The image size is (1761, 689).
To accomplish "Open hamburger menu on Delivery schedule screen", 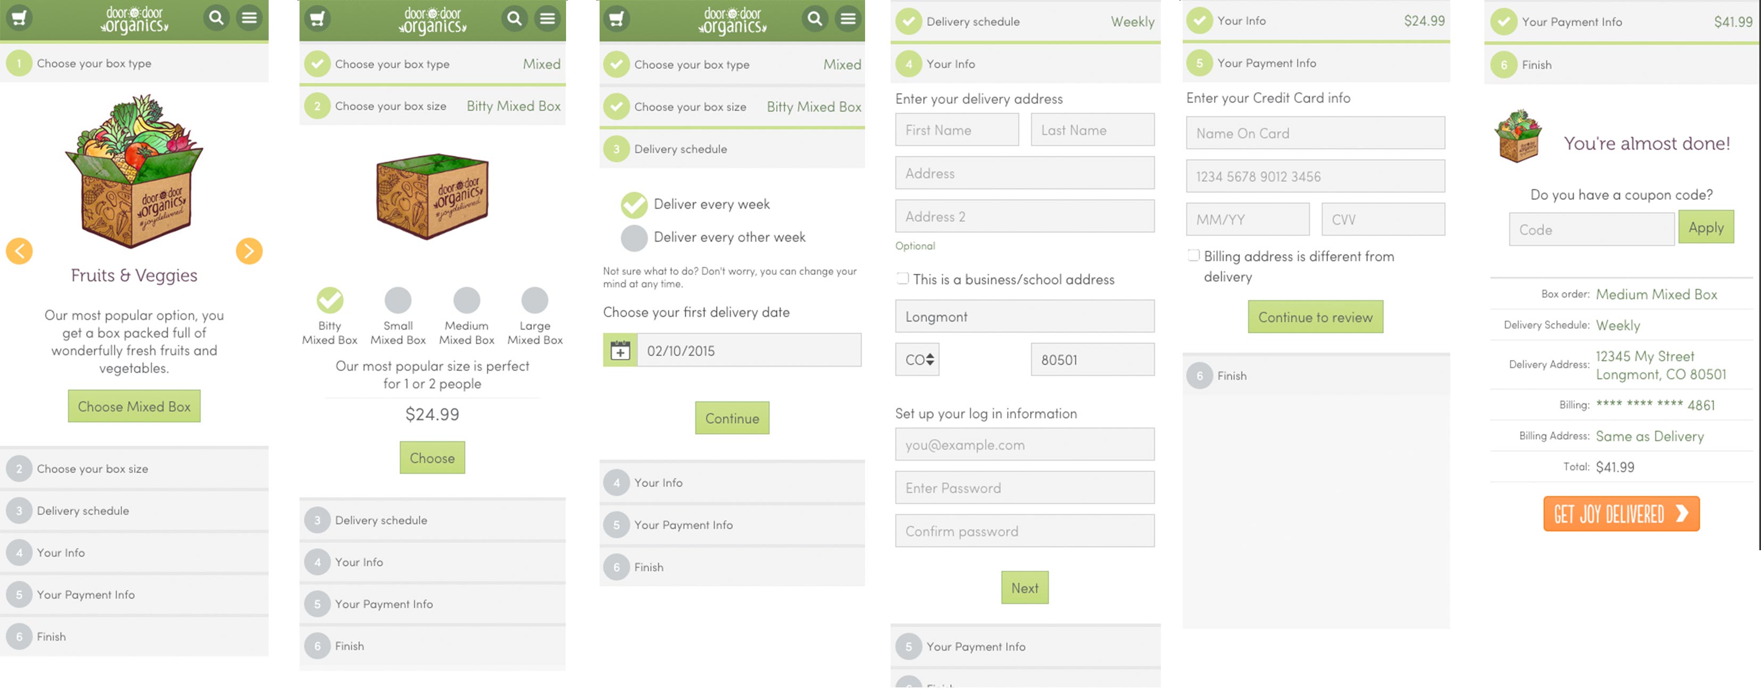I will pos(848,19).
